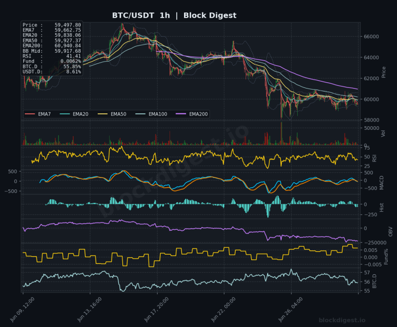Click the Vol axis label
Image resolution: width=397 pixels, height=327 pixels.
[383, 133]
